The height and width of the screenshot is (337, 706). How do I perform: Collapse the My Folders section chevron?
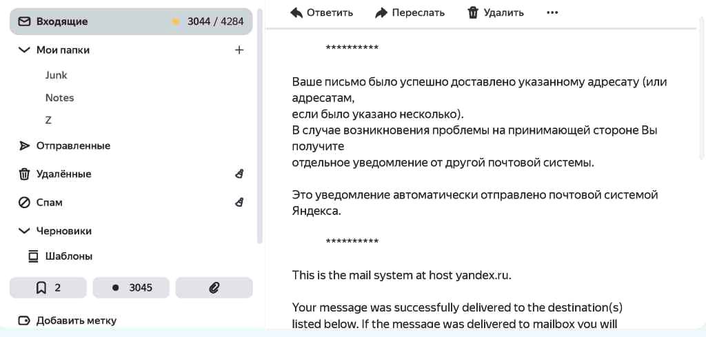25,50
